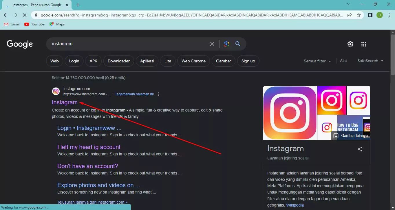Click in the search field containing instagram
395x210 pixels.
click(127, 44)
